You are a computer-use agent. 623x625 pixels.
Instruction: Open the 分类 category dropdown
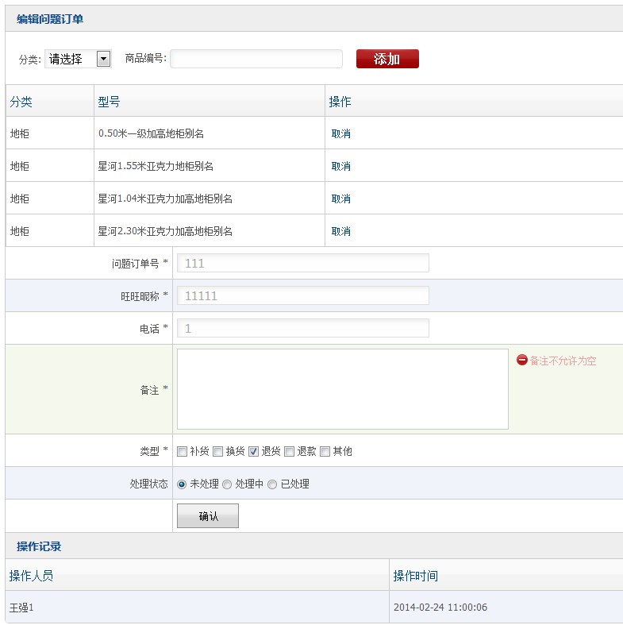[x=78, y=59]
